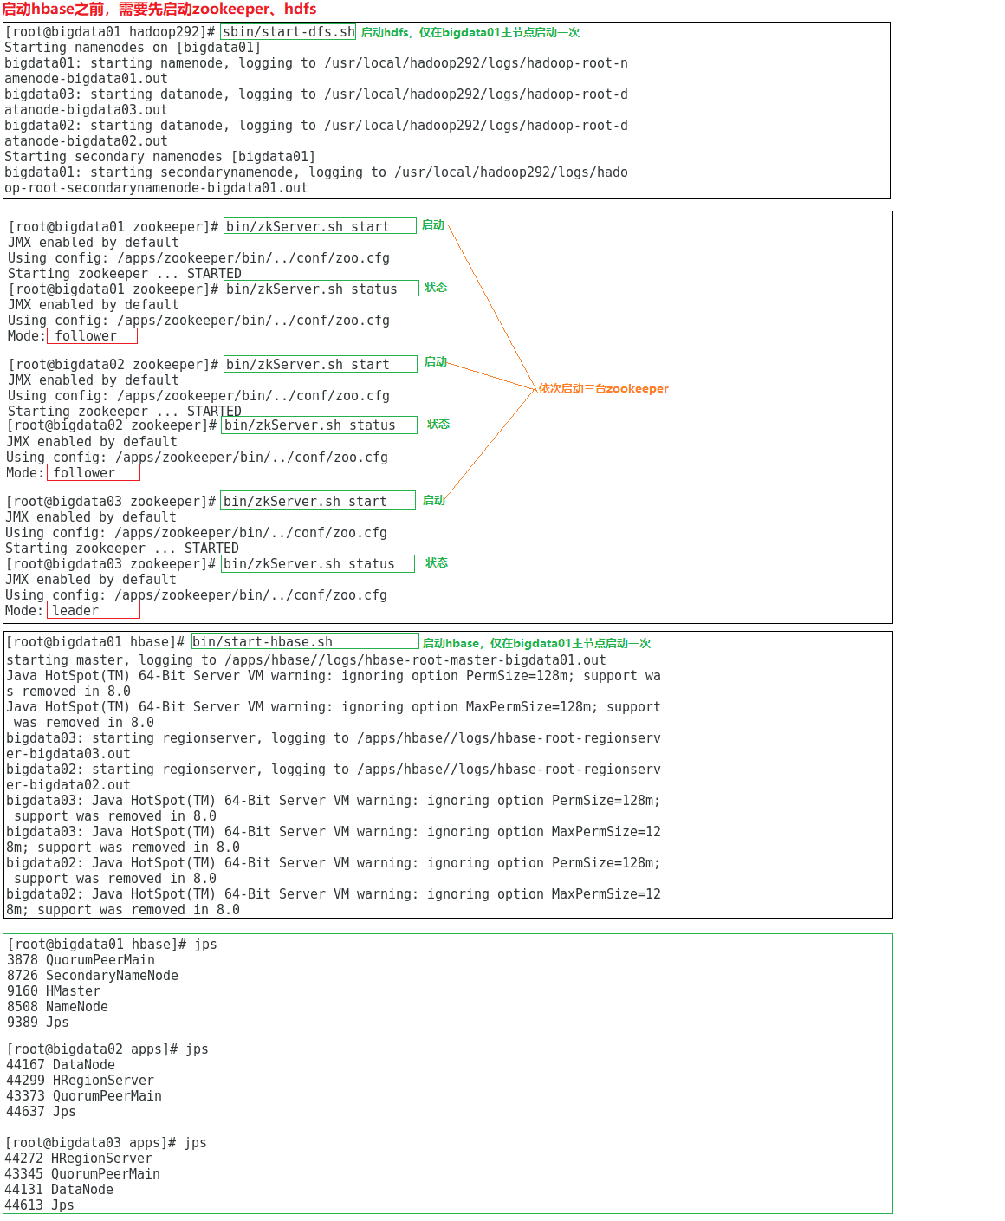Click the follower mode box for bigdata02
The image size is (1005, 1221).
(93, 473)
